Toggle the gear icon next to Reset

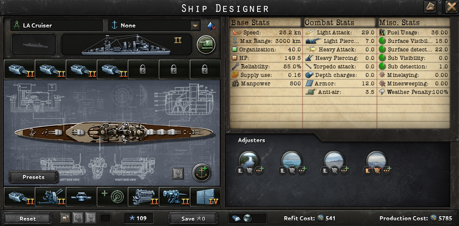(x=78, y=218)
